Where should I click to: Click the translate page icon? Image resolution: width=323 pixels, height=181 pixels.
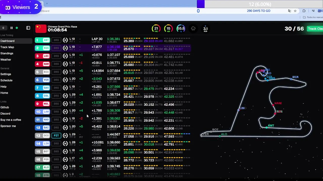coord(289,11)
